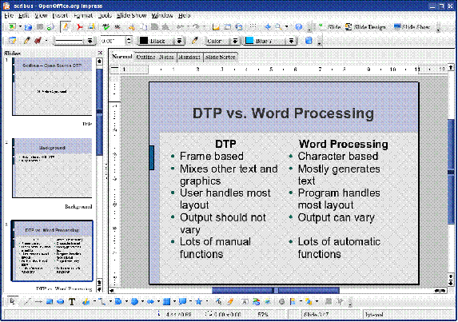Image resolution: width=458 pixels, height=322 pixels.
Task: Click the blue fill color swatch
Action: tap(249, 41)
